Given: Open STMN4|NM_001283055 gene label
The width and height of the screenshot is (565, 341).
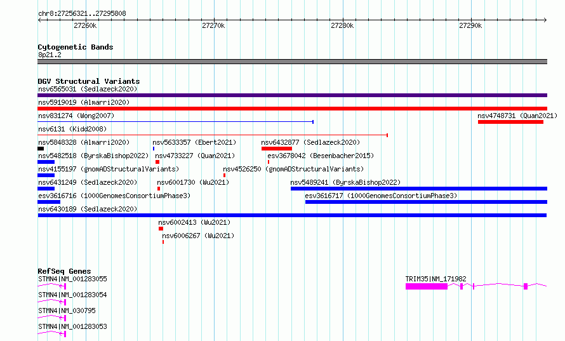Looking at the screenshot, I should (x=72, y=279).
